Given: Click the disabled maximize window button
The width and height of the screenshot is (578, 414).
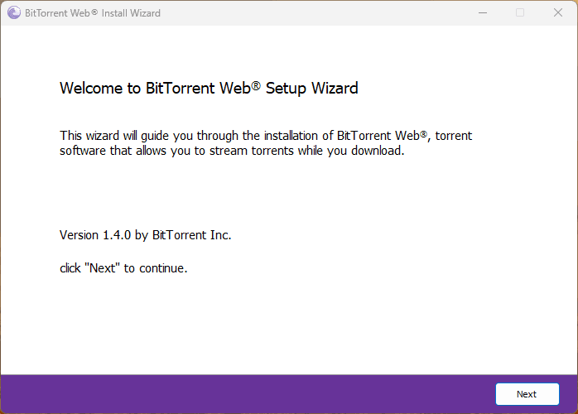Looking at the screenshot, I should [x=520, y=12].
